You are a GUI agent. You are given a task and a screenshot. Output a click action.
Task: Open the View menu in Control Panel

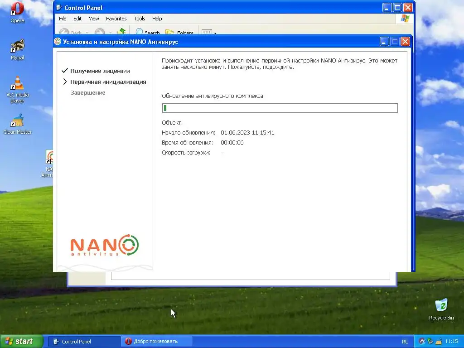tap(94, 19)
